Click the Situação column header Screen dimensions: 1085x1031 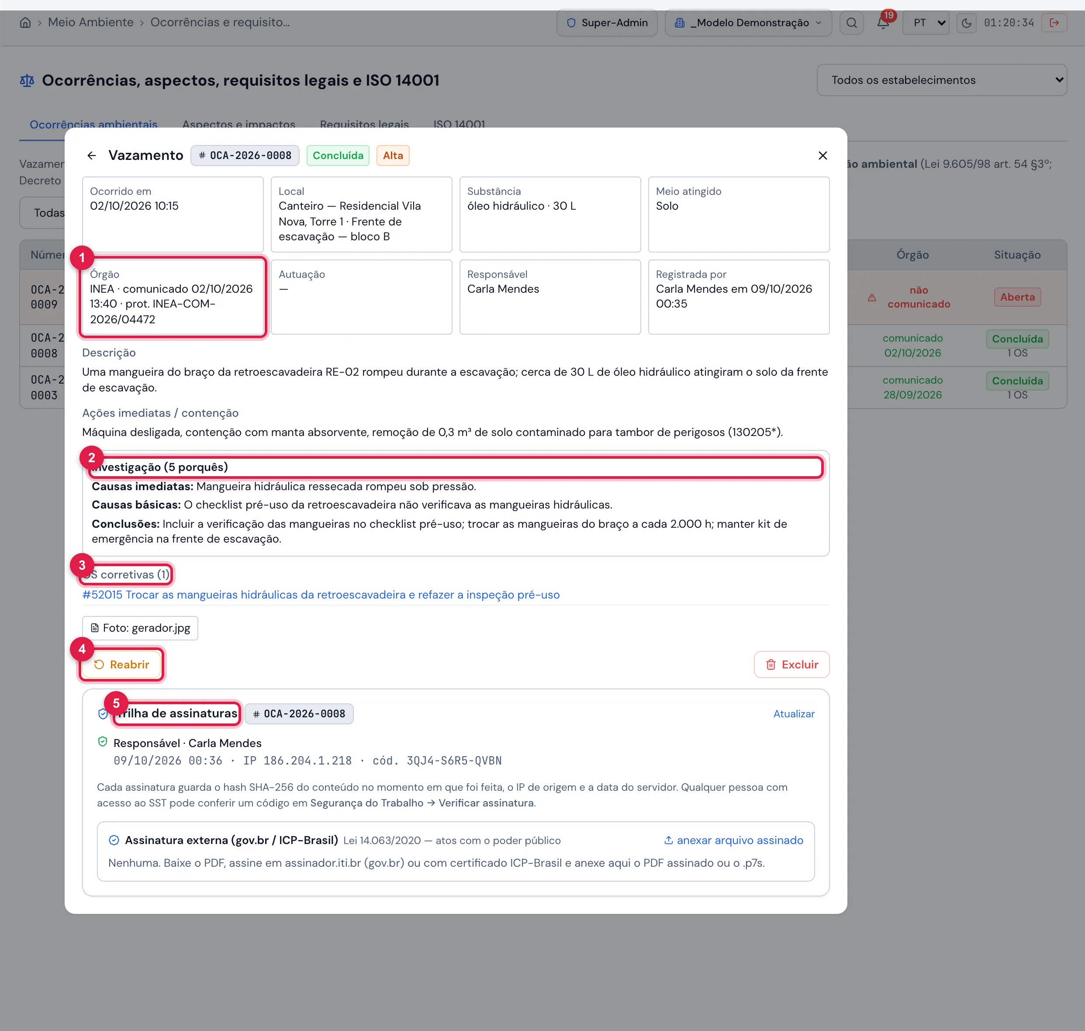tap(1017, 255)
